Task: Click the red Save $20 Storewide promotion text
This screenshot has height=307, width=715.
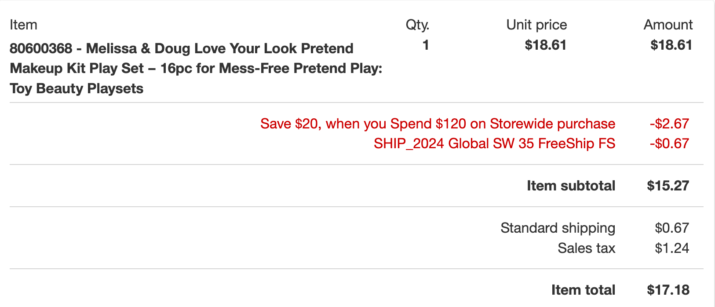Action: [x=438, y=124]
